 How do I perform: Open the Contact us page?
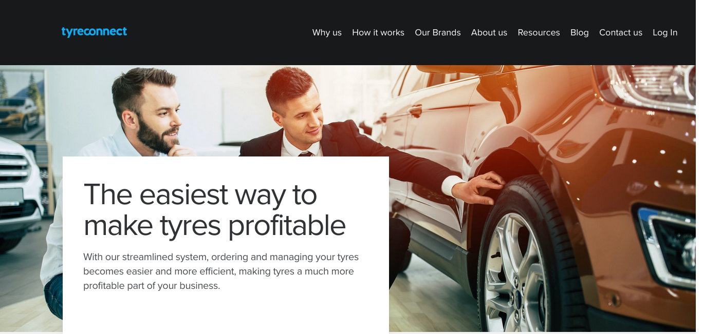coord(621,32)
